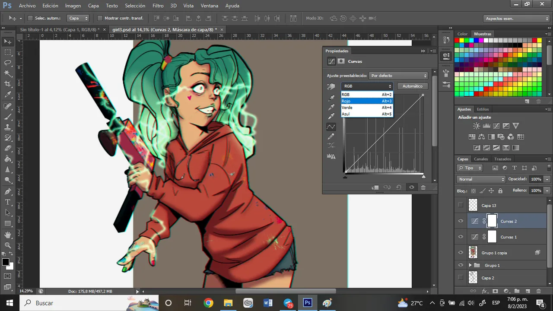This screenshot has height=311, width=553.
Task: Reset adjustment defaults in the Properties panel
Action: 399,187
